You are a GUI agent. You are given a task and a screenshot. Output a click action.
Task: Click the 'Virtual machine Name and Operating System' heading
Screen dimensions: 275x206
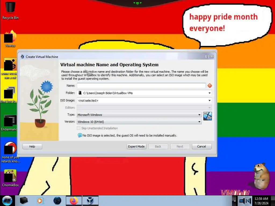click(109, 65)
